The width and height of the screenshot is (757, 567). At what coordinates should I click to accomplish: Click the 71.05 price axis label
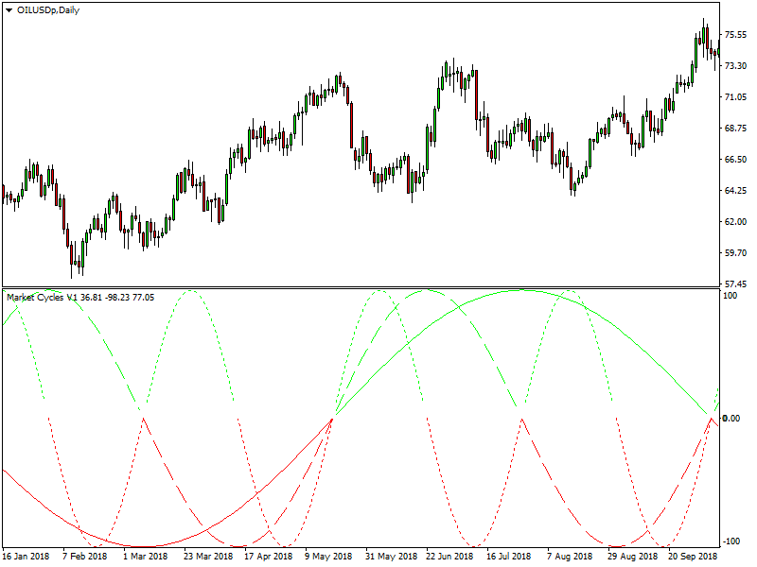point(735,97)
